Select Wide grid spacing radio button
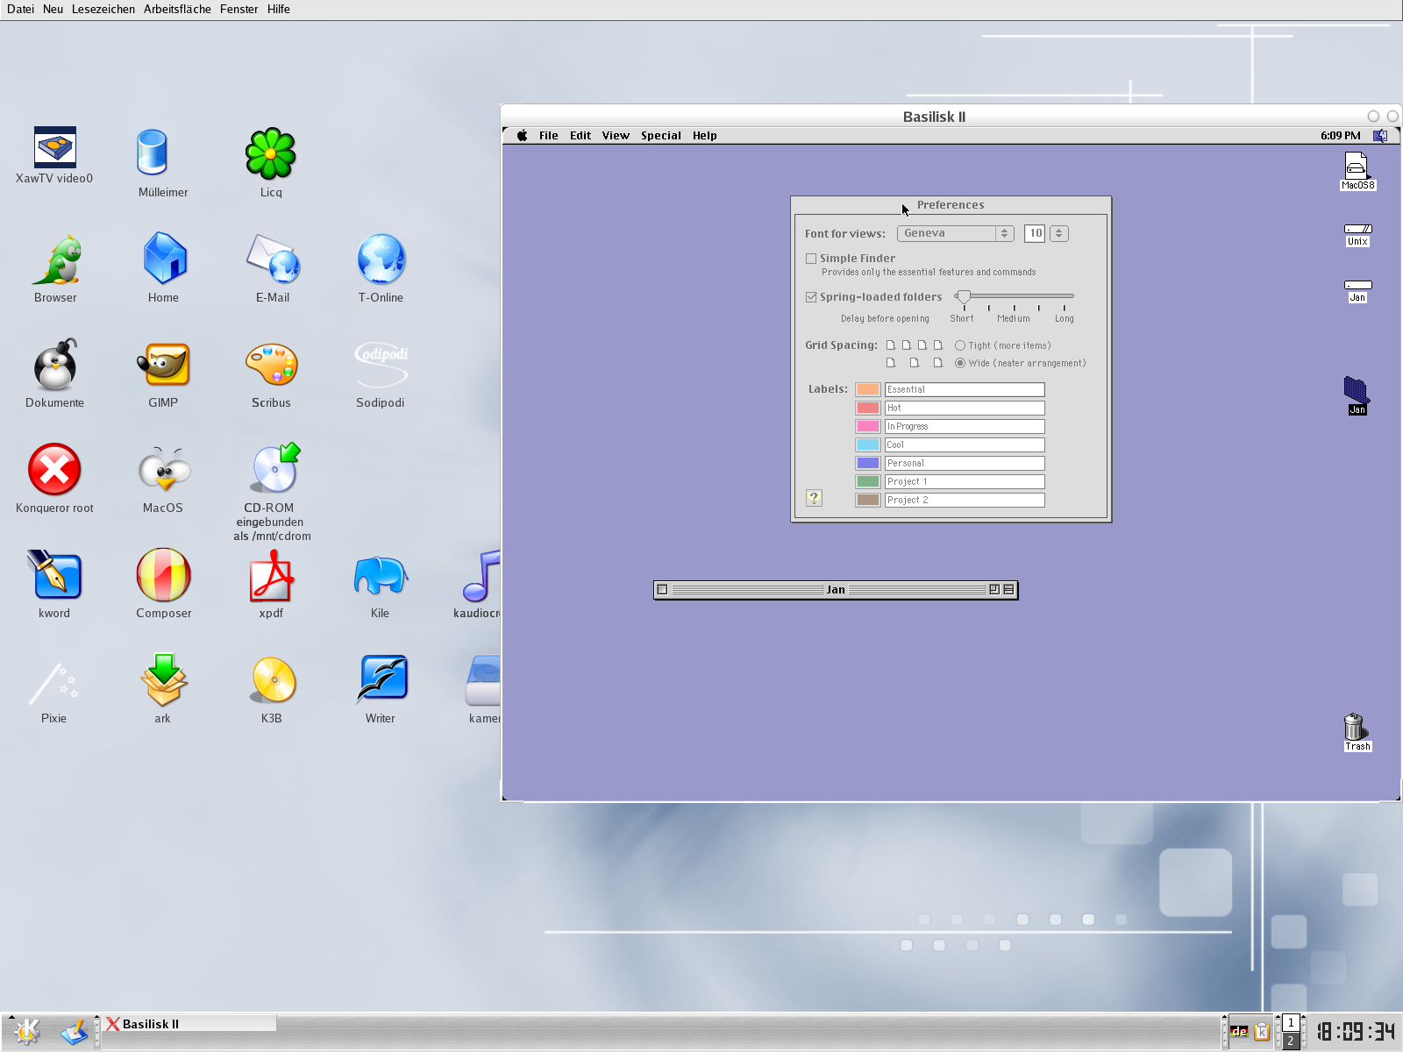 pyautogui.click(x=960, y=363)
